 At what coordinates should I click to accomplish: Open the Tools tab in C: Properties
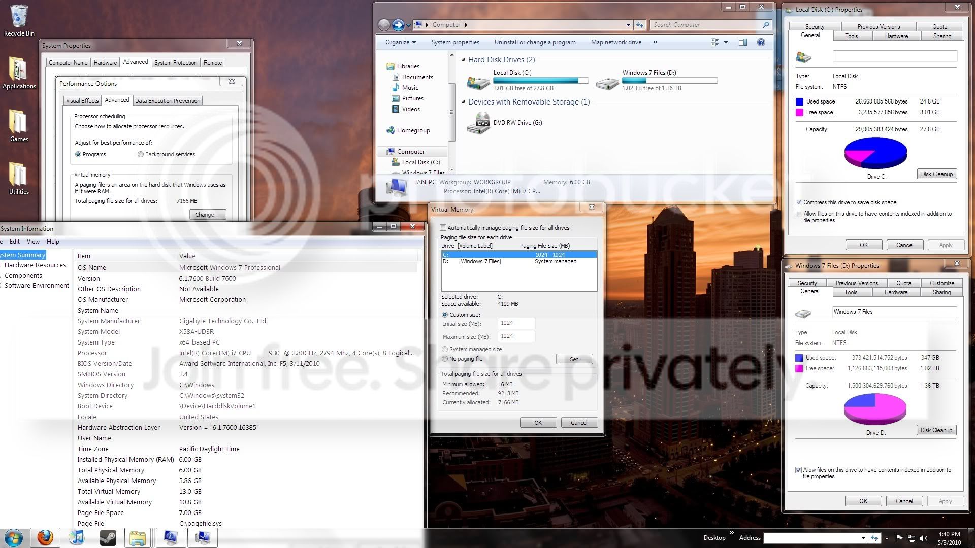(x=852, y=36)
